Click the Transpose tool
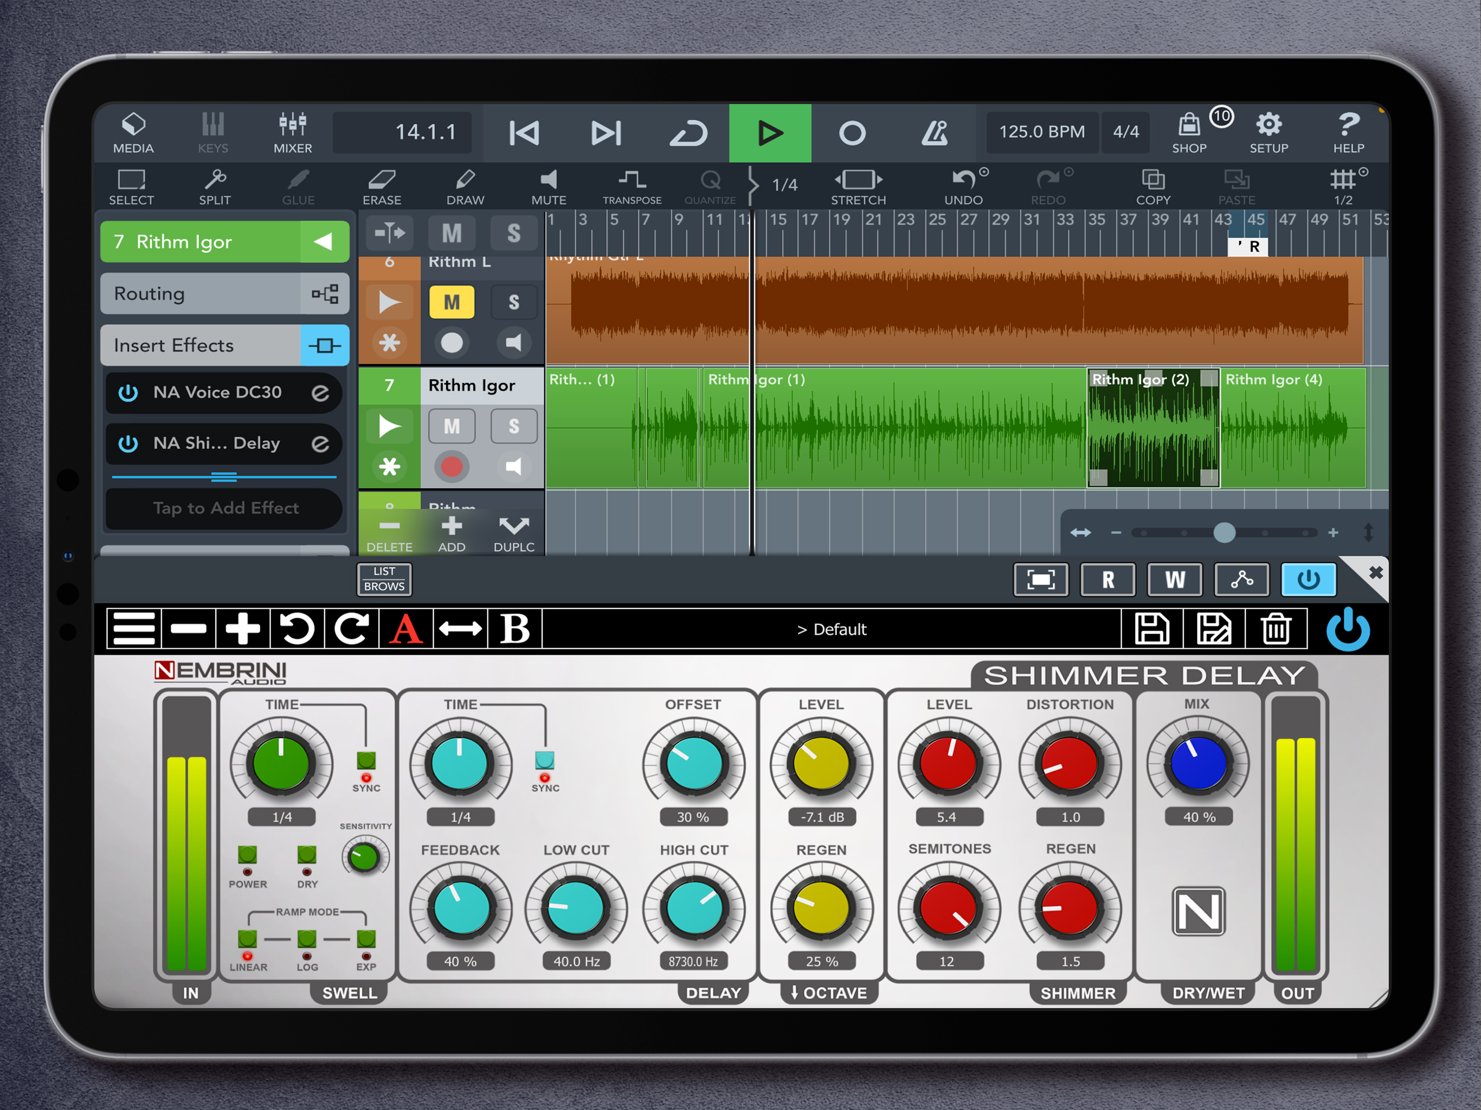This screenshot has height=1110, width=1481. click(x=632, y=187)
